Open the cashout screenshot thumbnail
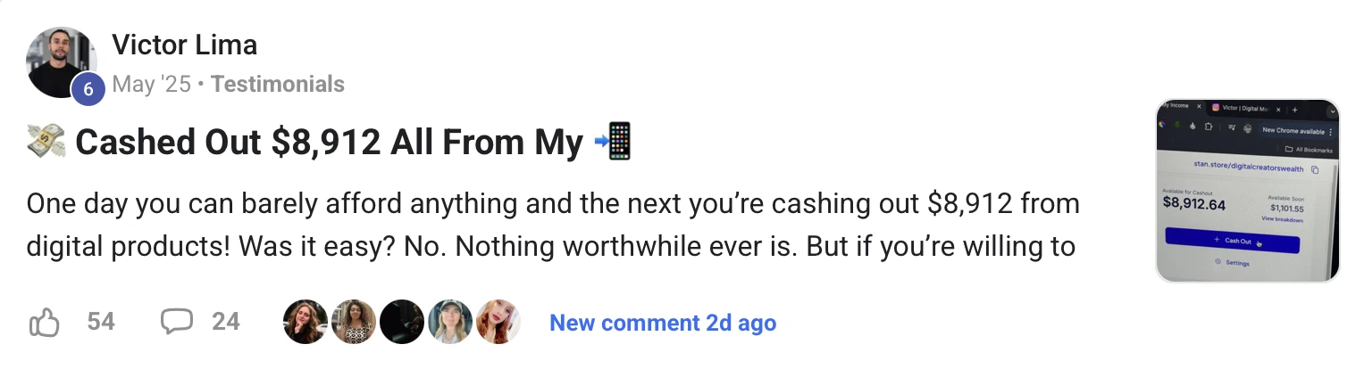The width and height of the screenshot is (1356, 369). coord(1247,191)
